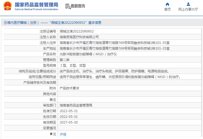The width and height of the screenshot is (203, 139).
Task: Click the 网上办事大厅 user icon
Action: pyautogui.click(x=188, y=4)
